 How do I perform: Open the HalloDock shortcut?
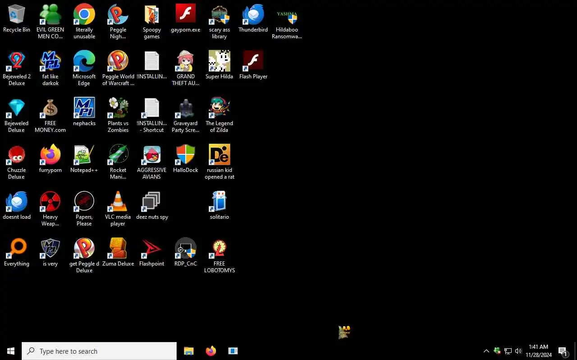click(x=186, y=159)
